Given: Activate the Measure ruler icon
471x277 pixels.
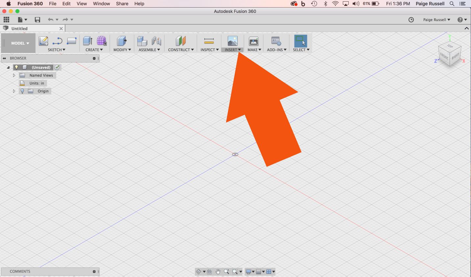Looking at the screenshot, I should [209, 41].
